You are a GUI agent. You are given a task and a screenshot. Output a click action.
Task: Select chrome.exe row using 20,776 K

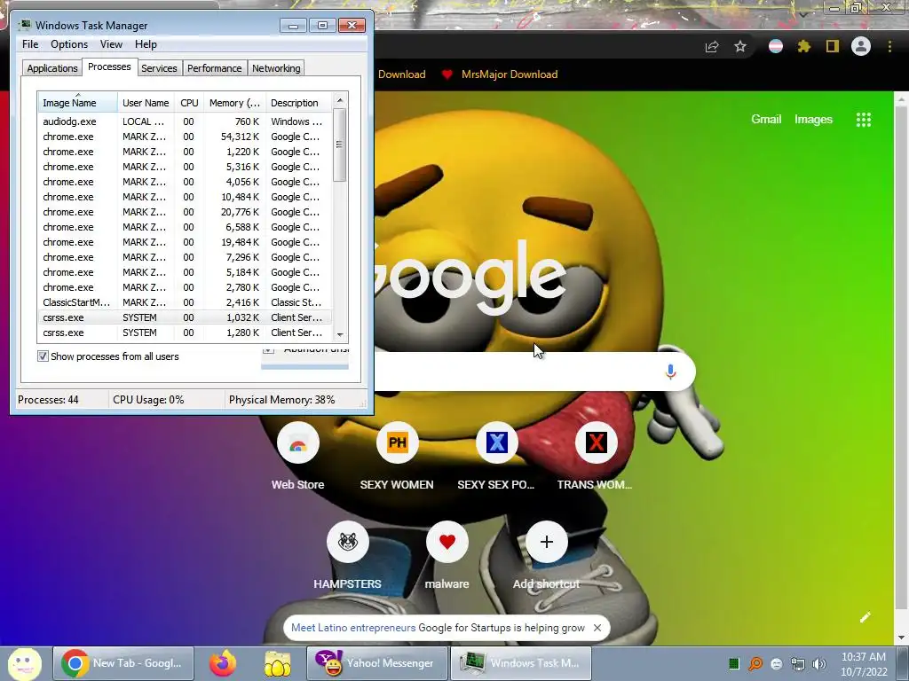(x=186, y=212)
